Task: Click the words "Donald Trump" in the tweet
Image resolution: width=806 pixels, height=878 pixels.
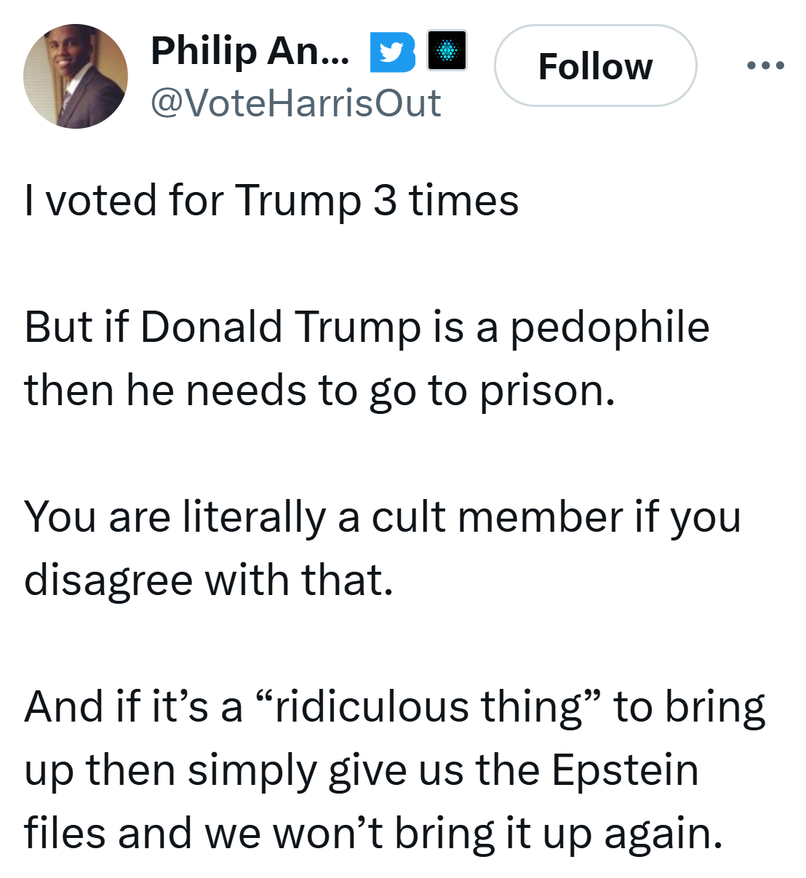Action: 281,327
